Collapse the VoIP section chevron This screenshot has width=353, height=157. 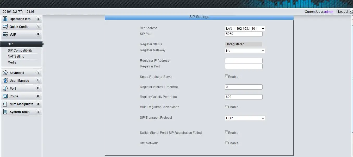38,34
